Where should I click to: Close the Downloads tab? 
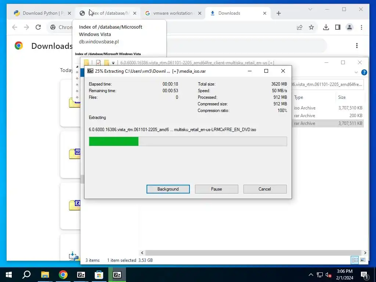(265, 13)
